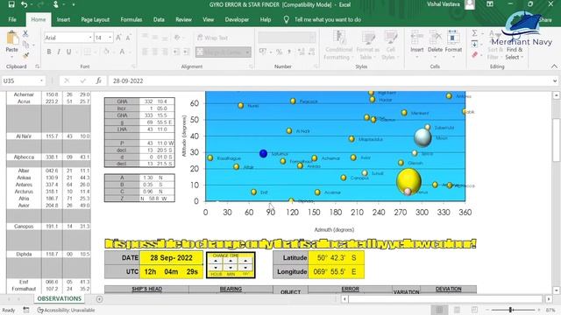The image size is (561, 315).
Task: Switch to the Developer tab
Action: tap(237, 19)
